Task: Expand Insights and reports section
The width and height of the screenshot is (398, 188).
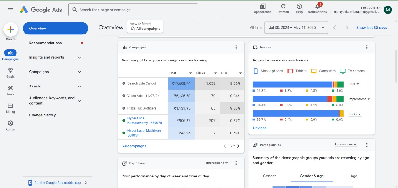Action: pyautogui.click(x=79, y=57)
